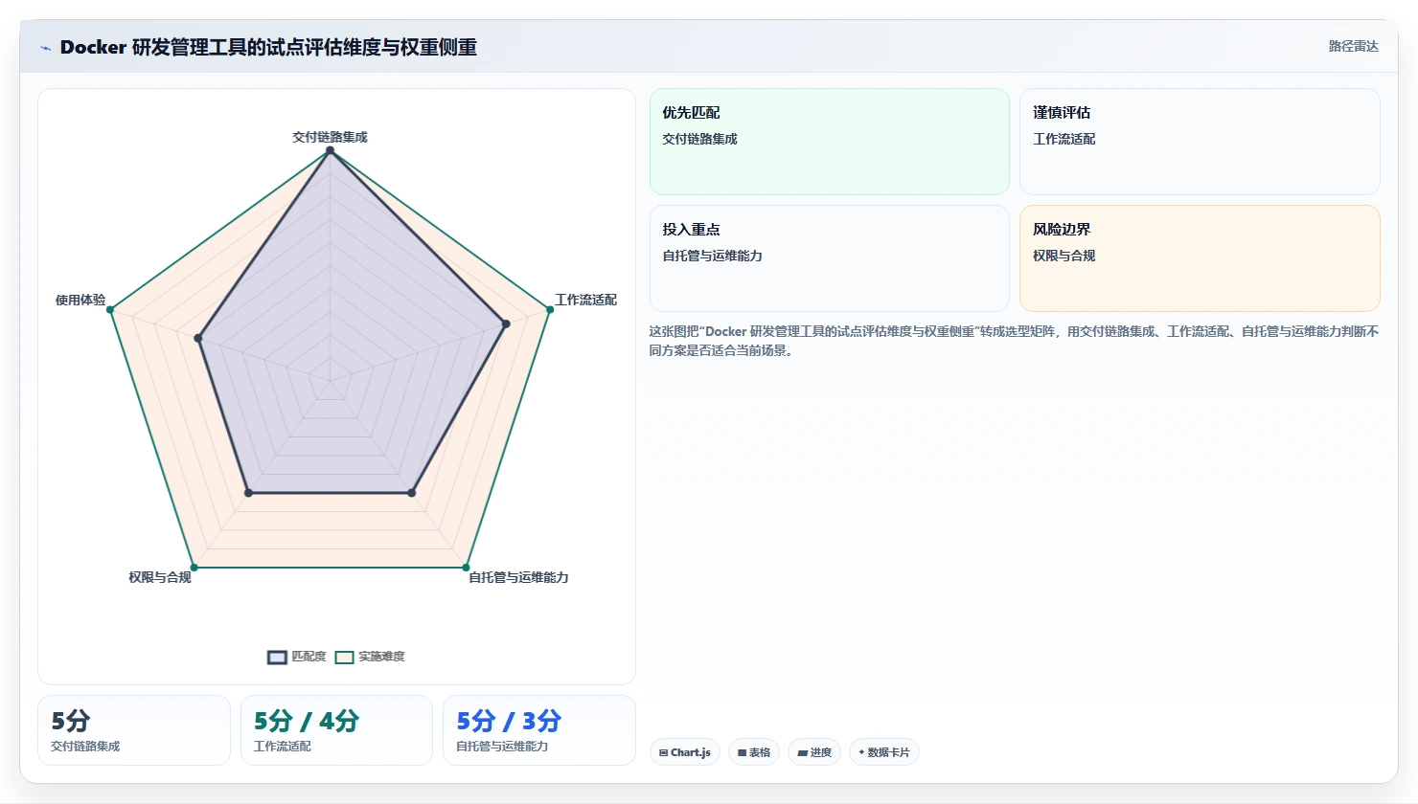The image size is (1418, 804).
Task: Click the chart title heading text
Action: tap(268, 47)
